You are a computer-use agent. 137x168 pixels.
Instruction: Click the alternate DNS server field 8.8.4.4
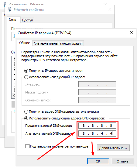[x=97, y=133]
